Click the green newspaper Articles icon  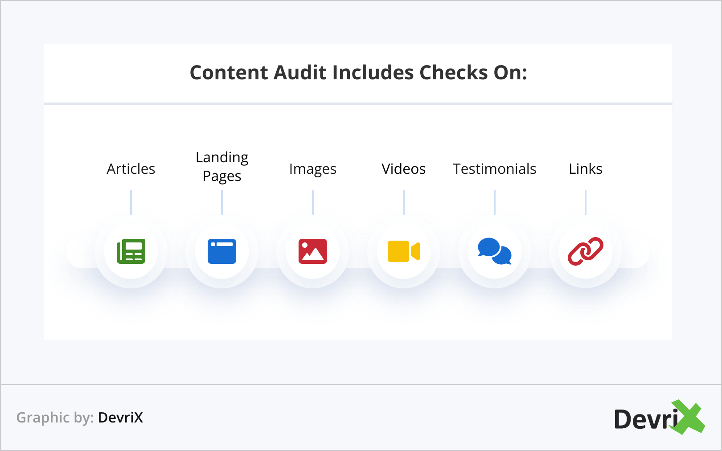tap(131, 251)
